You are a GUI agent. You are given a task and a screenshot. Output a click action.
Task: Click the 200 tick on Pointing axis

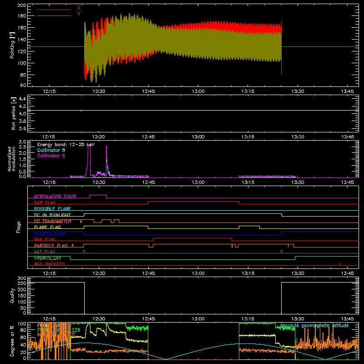tap(22, 5)
